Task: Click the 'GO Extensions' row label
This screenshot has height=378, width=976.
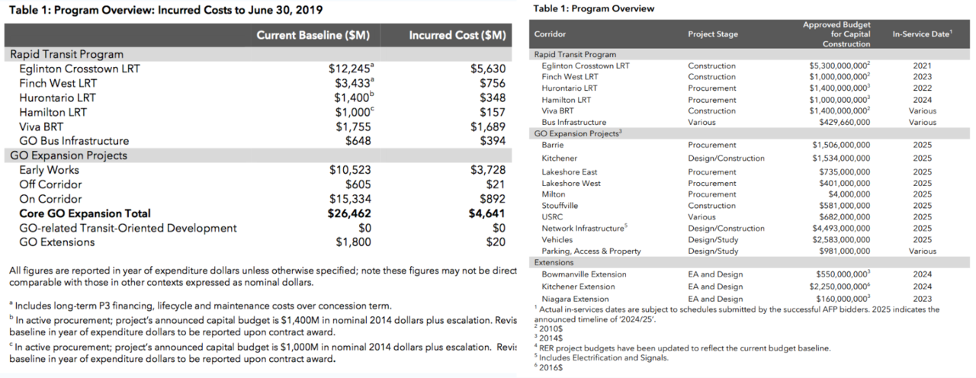Action: [x=57, y=242]
